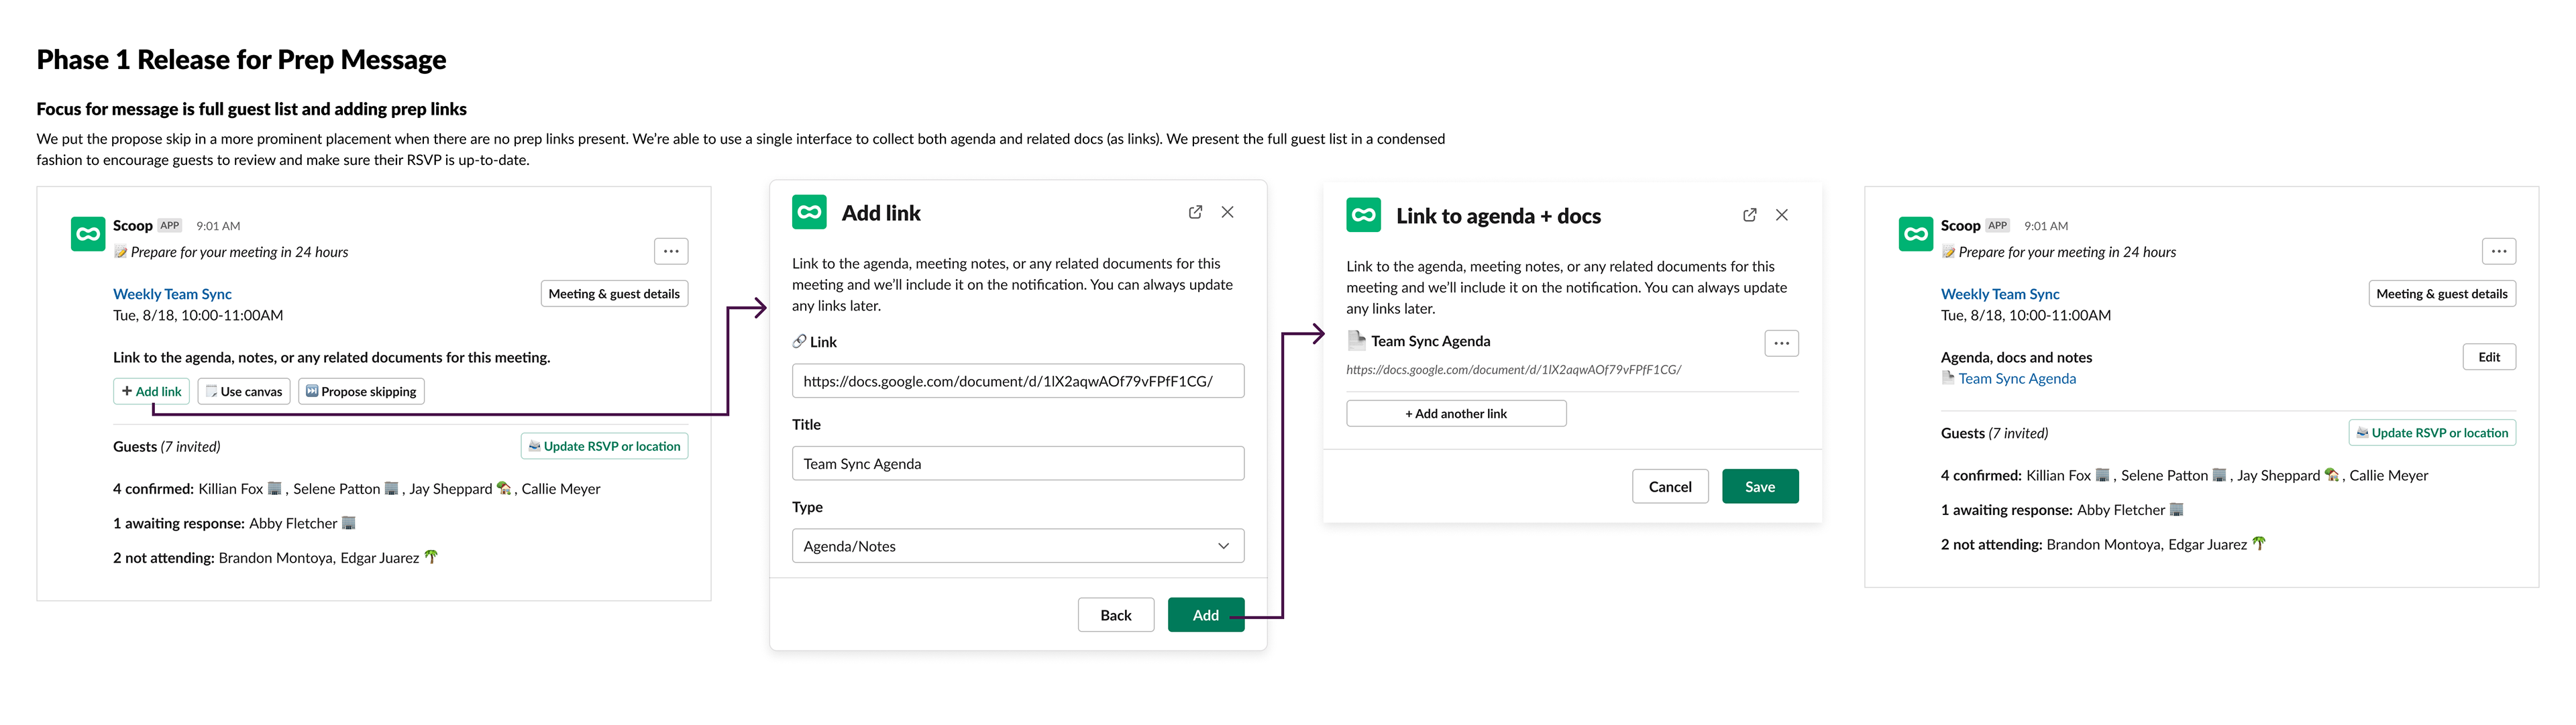Click the Add link button
This screenshot has width=2576, height=725.
tap(152, 391)
